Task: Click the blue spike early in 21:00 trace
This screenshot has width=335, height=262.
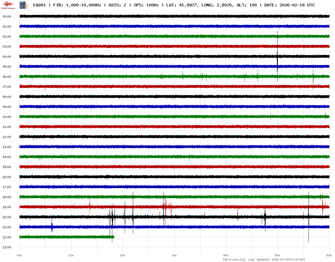Action: click(x=52, y=227)
